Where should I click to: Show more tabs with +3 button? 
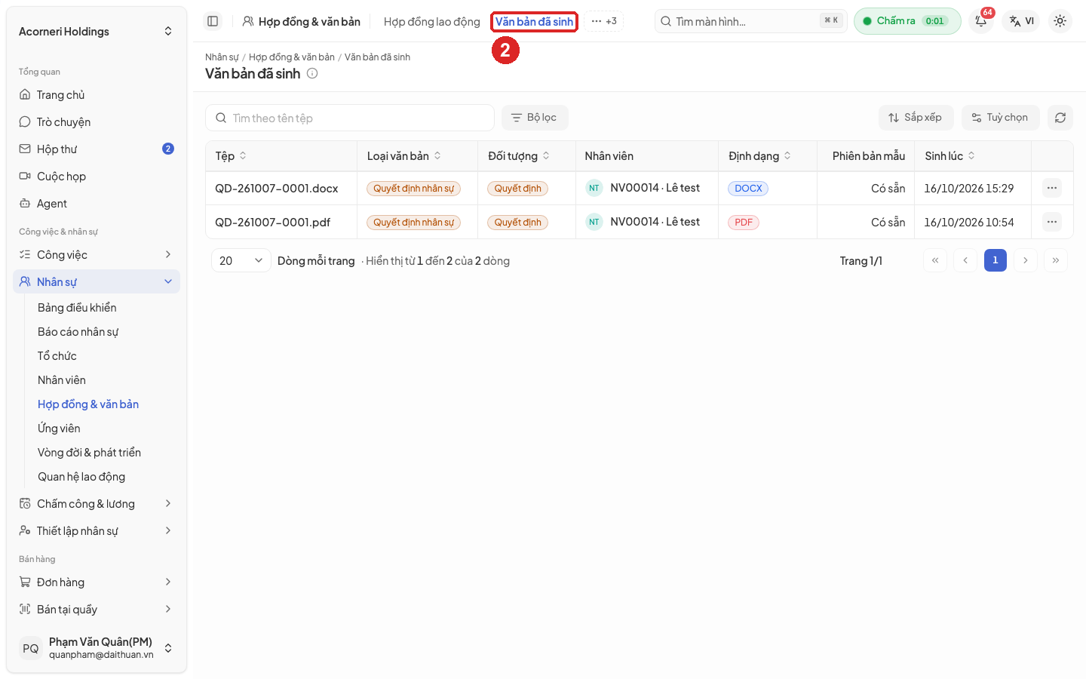(x=604, y=21)
